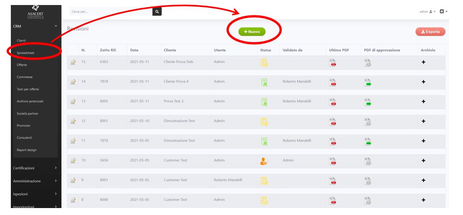Click the green Nuovo button

[x=252, y=32]
